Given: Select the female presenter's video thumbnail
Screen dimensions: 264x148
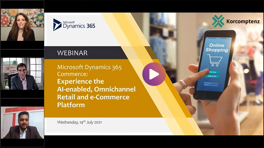Looking at the screenshot, I should (x=22, y=25).
